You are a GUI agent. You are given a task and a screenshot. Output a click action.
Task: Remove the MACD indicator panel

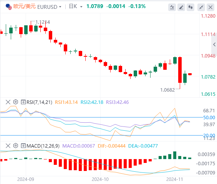click(8, 146)
